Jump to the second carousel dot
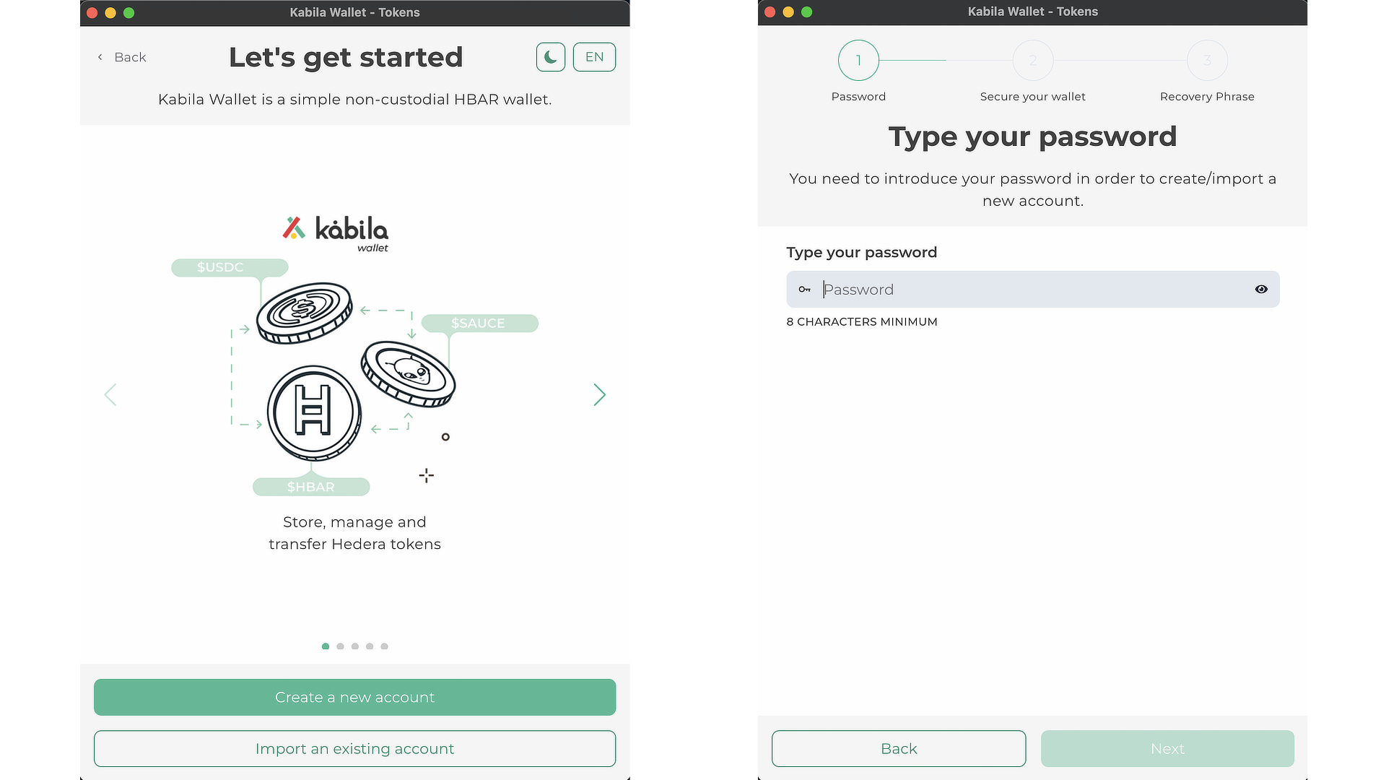 (340, 646)
